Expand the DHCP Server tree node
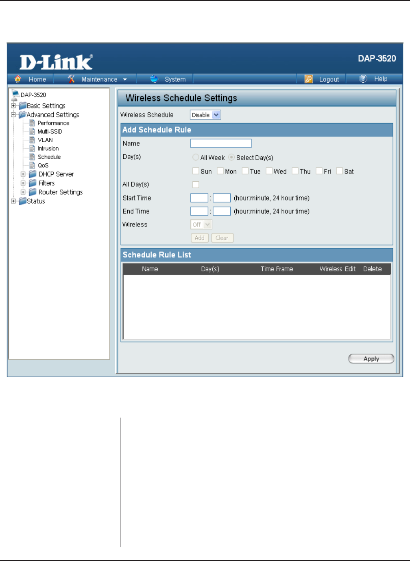The width and height of the screenshot is (410, 561). point(23,174)
